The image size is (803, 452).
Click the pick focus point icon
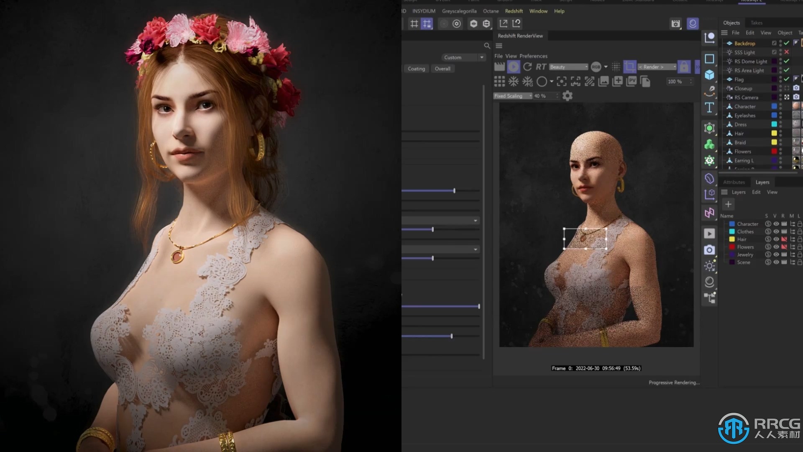click(x=562, y=81)
